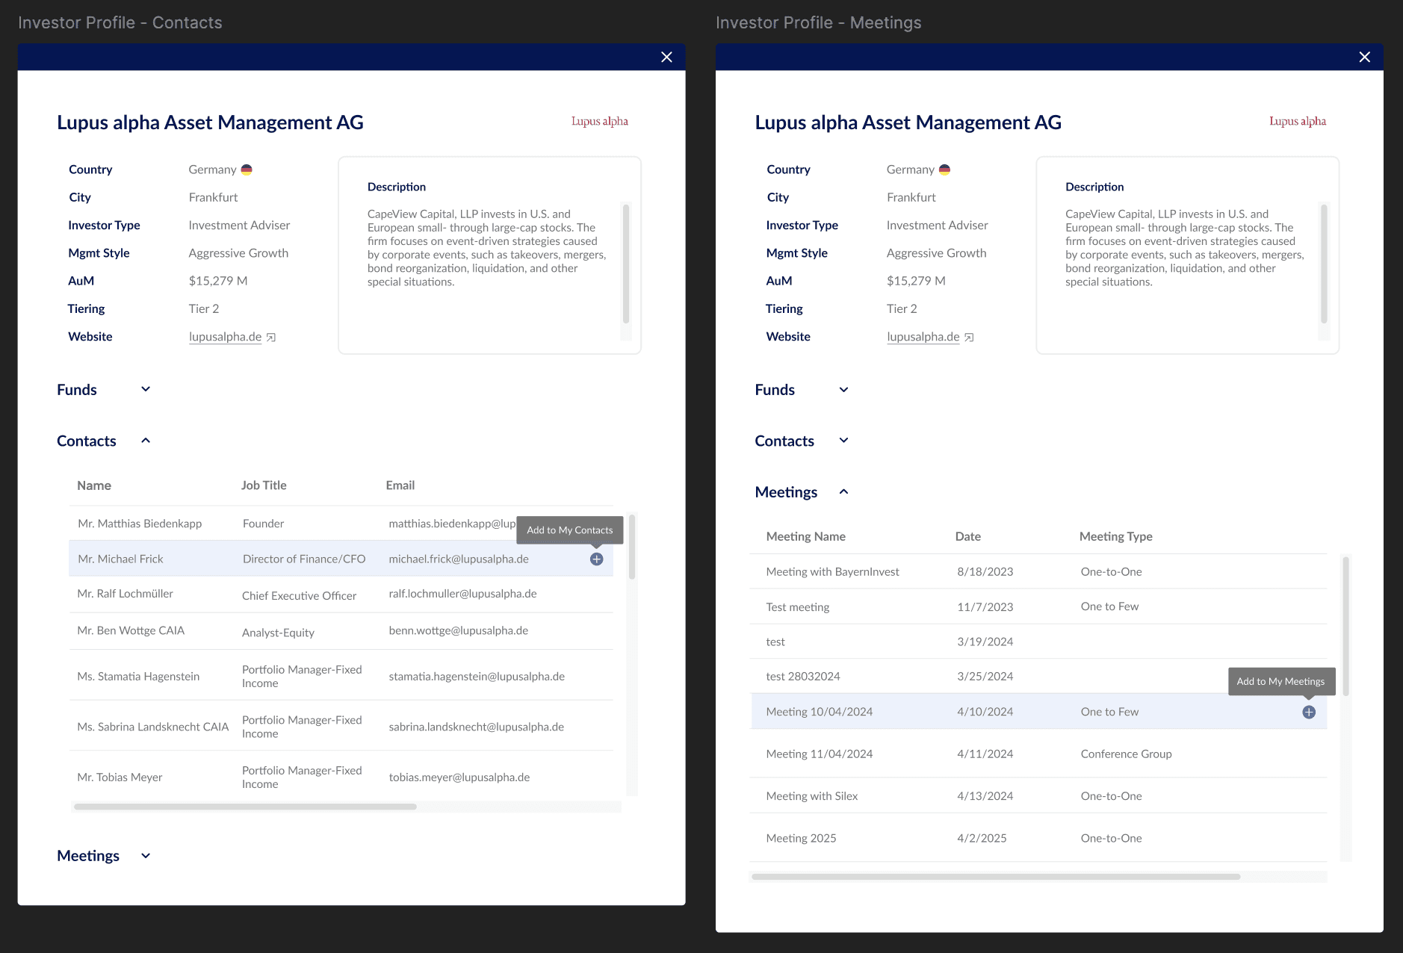Expand Funds section in Contacts window

click(146, 389)
